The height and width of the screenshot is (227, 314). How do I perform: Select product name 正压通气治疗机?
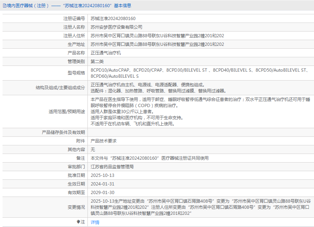tap(106, 53)
